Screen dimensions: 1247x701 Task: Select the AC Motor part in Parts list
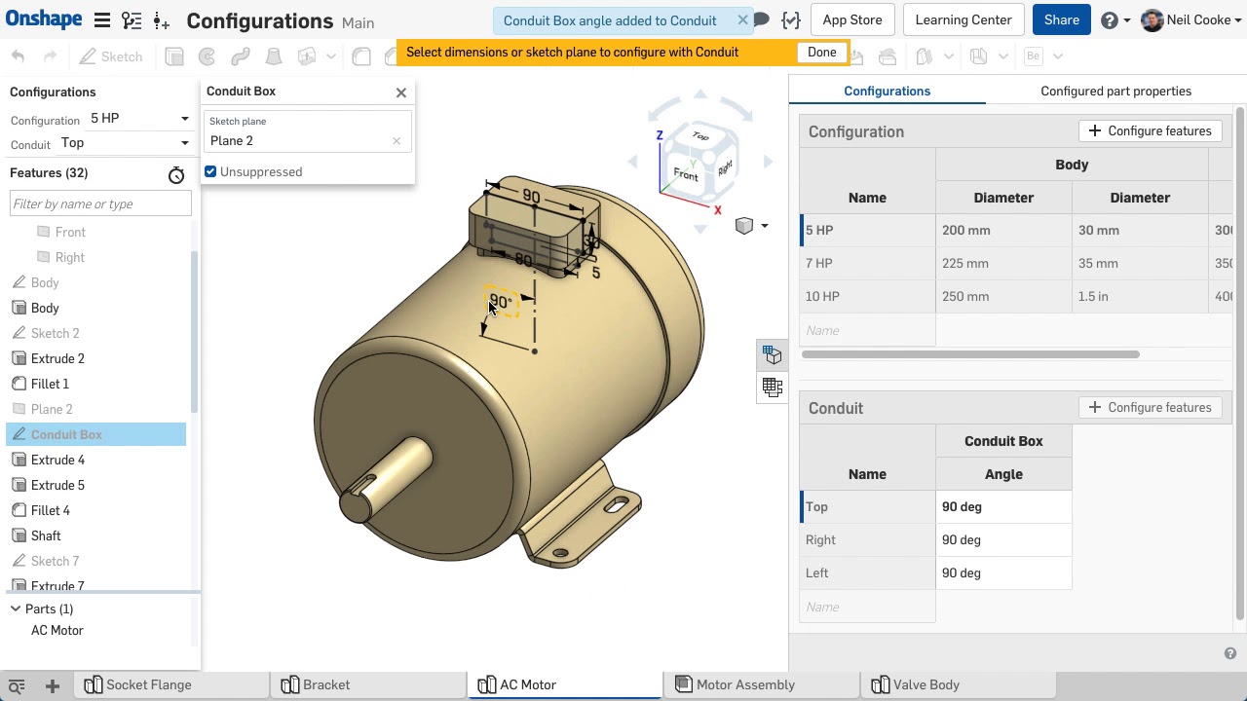57,630
